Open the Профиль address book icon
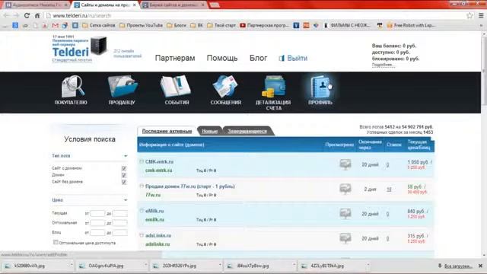This screenshot has height=274, width=487. (x=321, y=86)
